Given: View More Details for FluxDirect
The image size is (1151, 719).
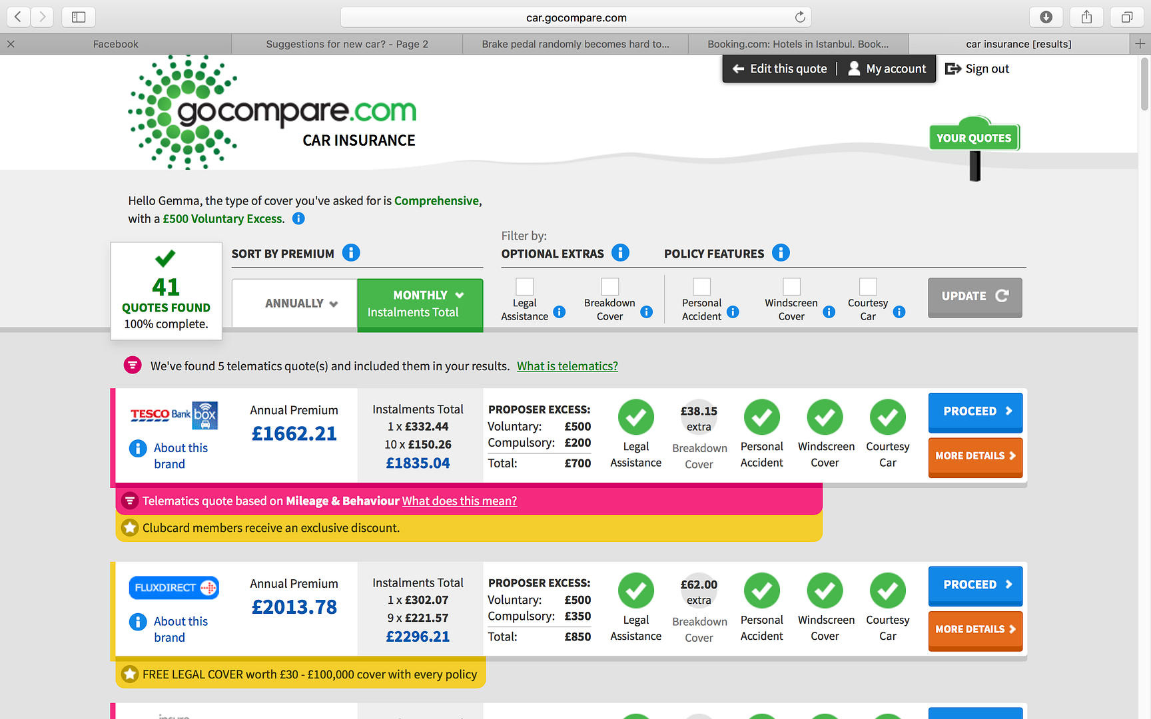Looking at the screenshot, I should tap(975, 630).
